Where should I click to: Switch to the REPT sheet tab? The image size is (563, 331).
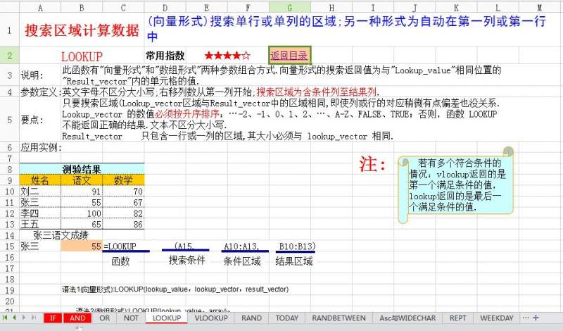point(458,318)
